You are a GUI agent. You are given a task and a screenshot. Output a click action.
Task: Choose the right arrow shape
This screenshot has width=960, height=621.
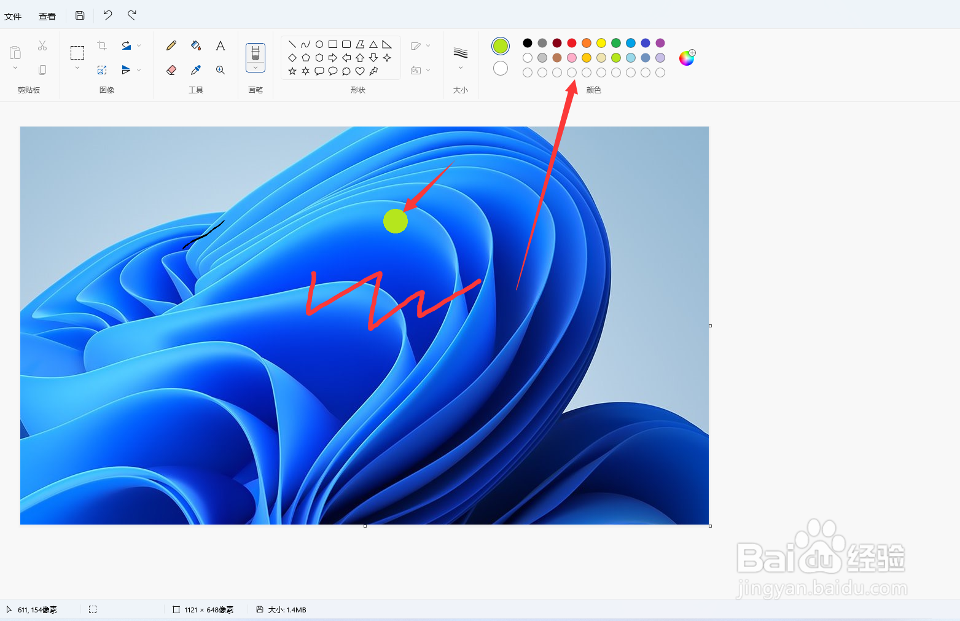333,58
